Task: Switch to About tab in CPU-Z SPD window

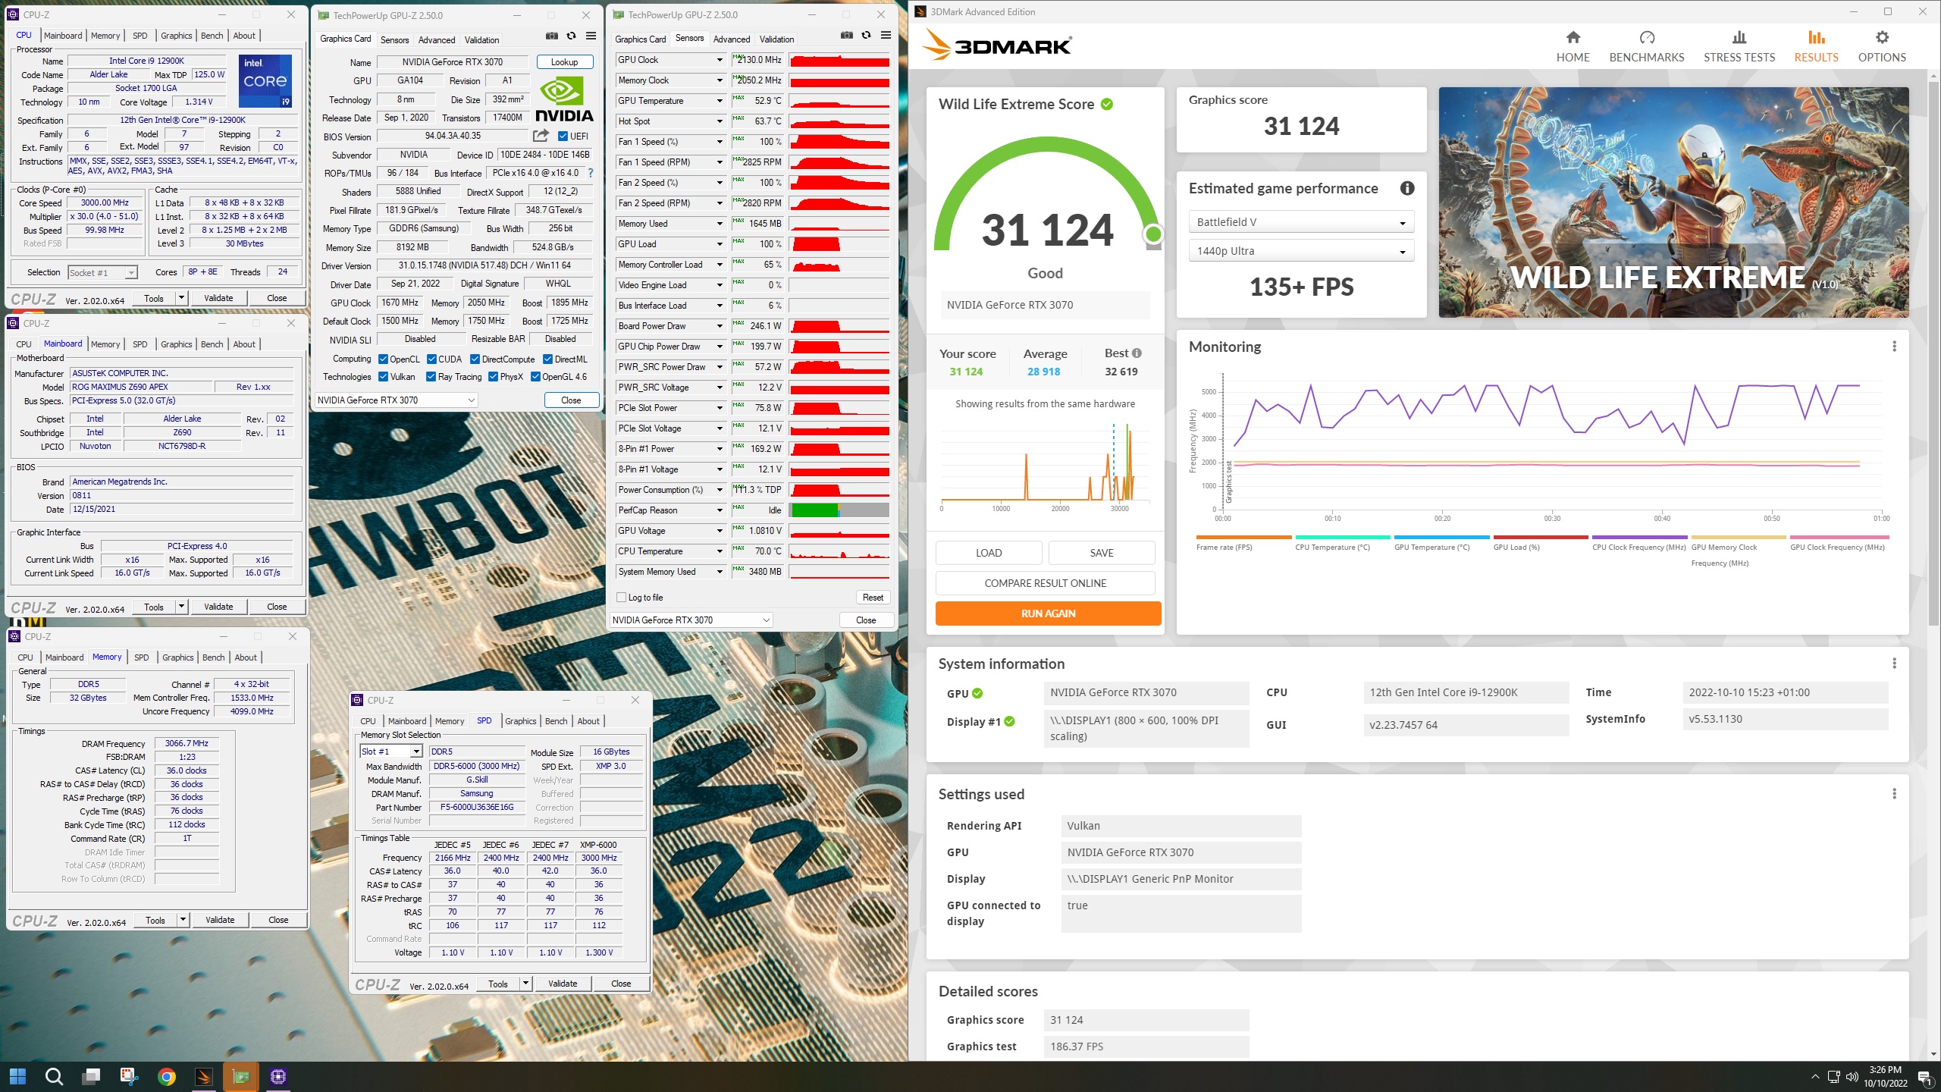Action: tap(588, 721)
